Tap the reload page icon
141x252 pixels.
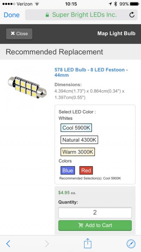click(x=132, y=15)
